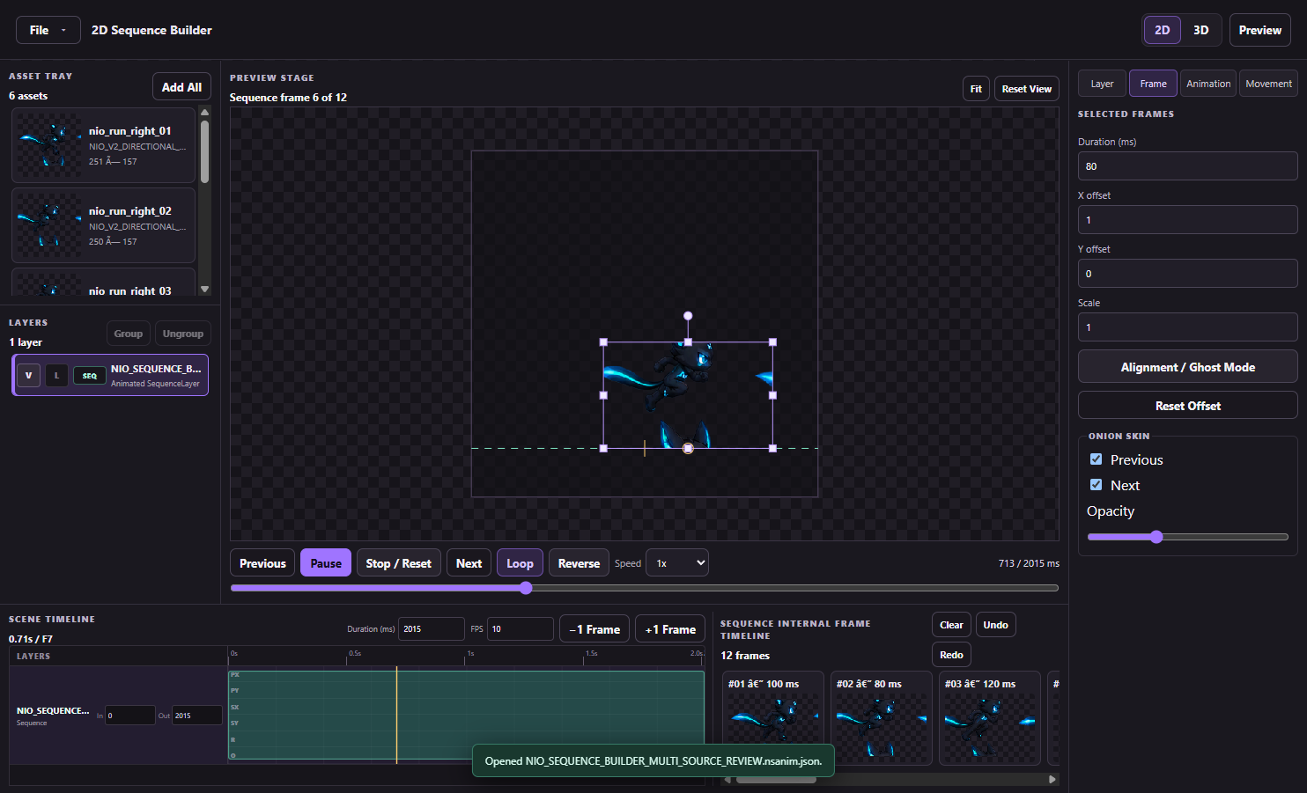Click asset tray scroll up arrow
1307x793 pixels.
[x=205, y=112]
